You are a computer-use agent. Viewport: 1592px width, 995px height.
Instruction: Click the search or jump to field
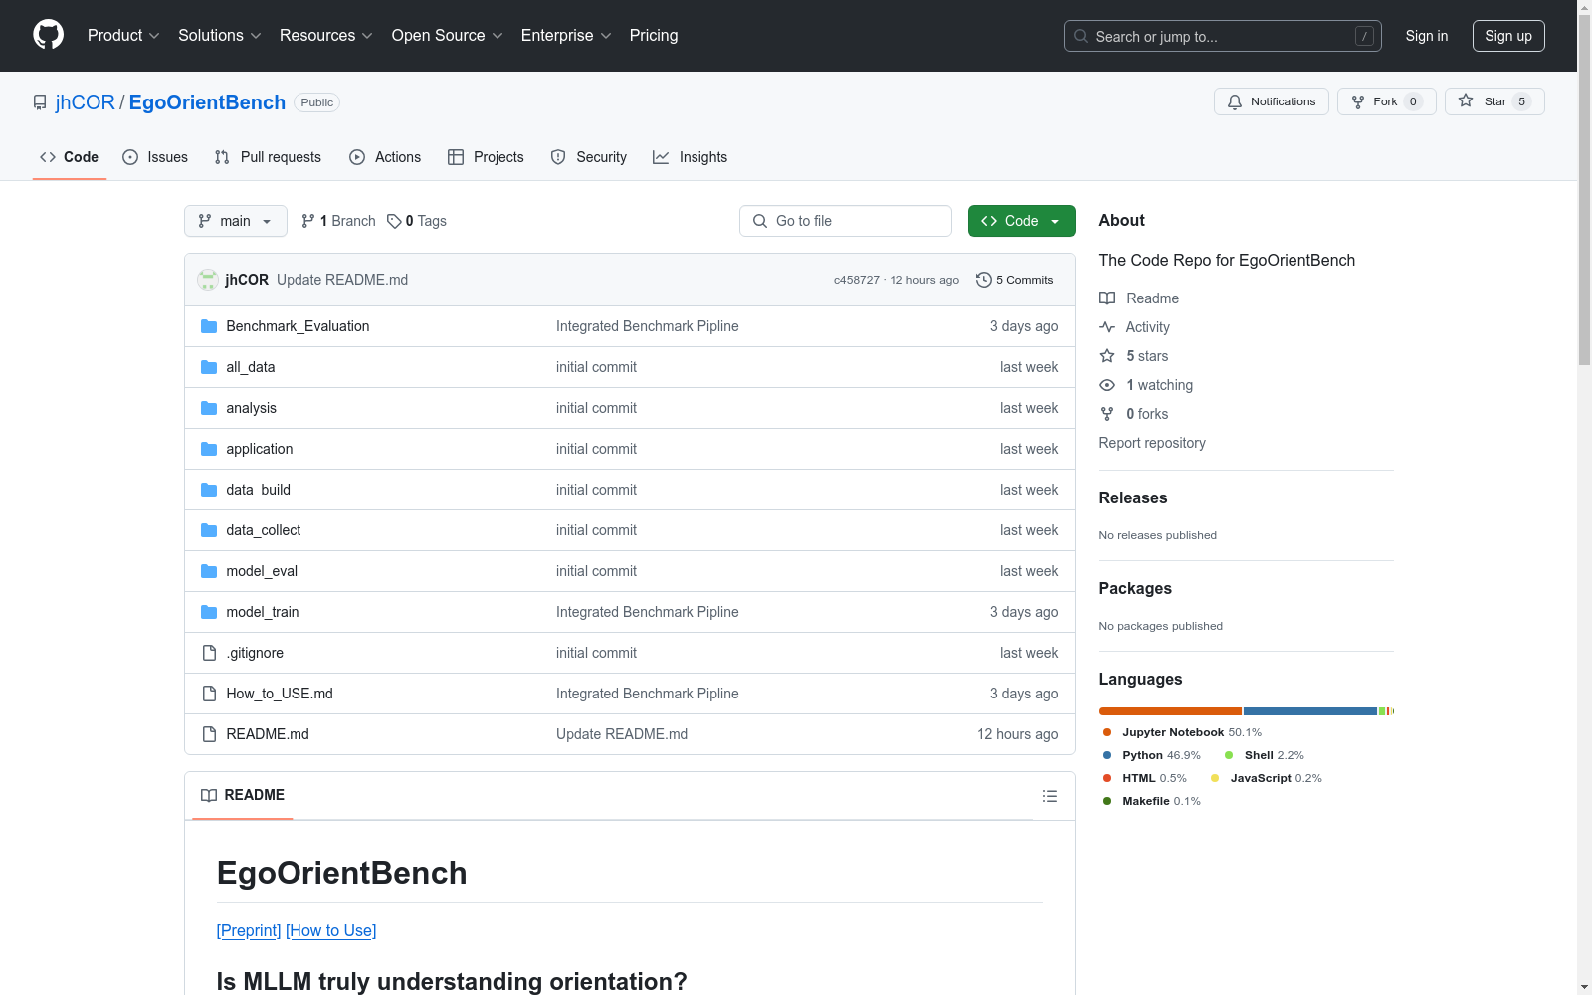tap(1223, 36)
